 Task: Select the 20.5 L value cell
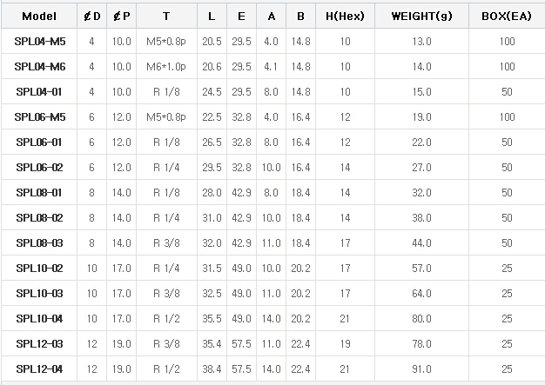click(x=212, y=41)
